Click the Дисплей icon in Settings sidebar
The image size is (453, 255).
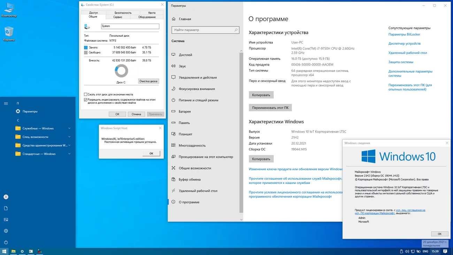[x=174, y=55]
